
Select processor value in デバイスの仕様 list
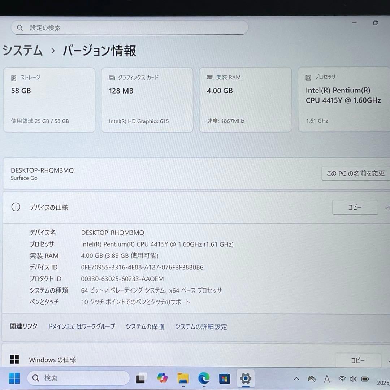(x=157, y=244)
